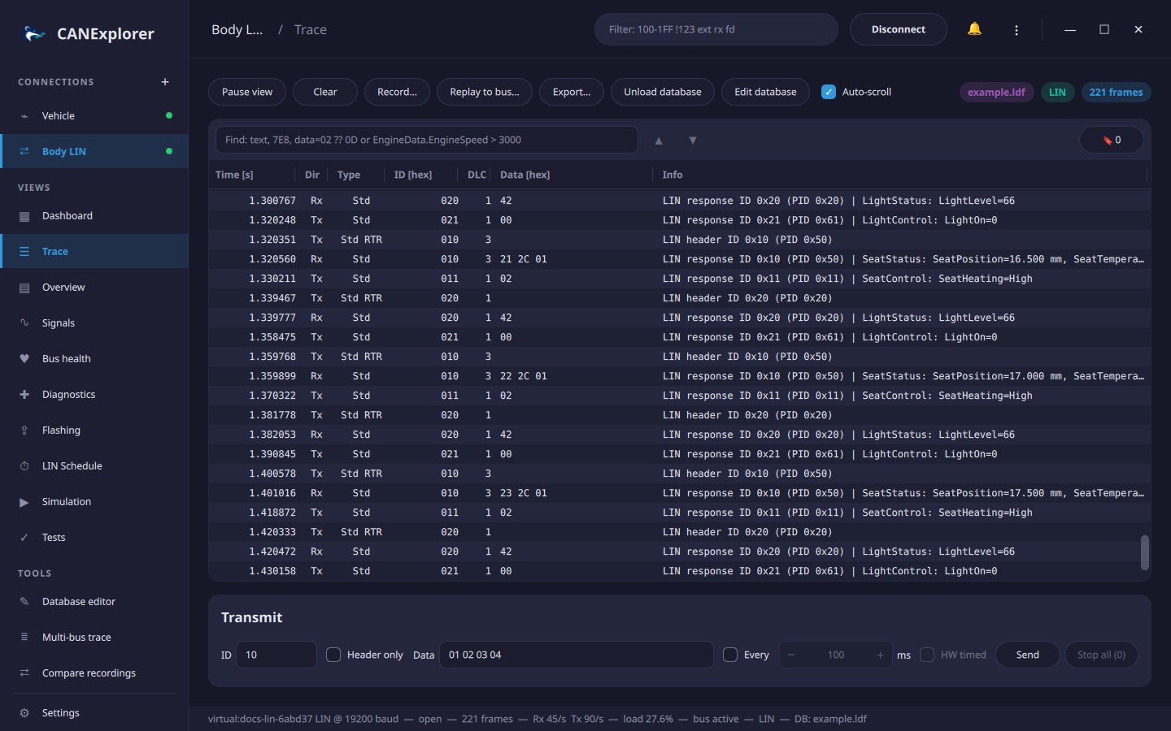Open the bookmarks counter button
This screenshot has width=1171, height=731.
[1112, 140]
